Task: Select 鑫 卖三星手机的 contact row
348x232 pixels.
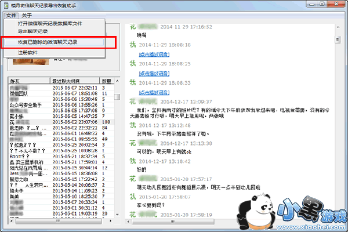Action: [x=61, y=162]
